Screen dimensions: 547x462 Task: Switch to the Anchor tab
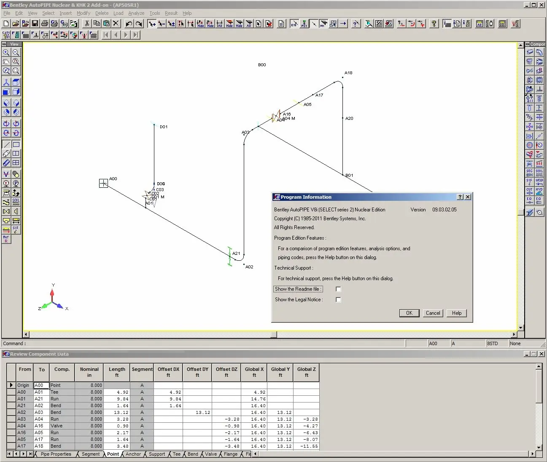point(133,454)
